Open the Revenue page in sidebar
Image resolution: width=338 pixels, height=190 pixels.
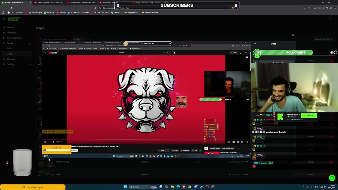coord(11,33)
